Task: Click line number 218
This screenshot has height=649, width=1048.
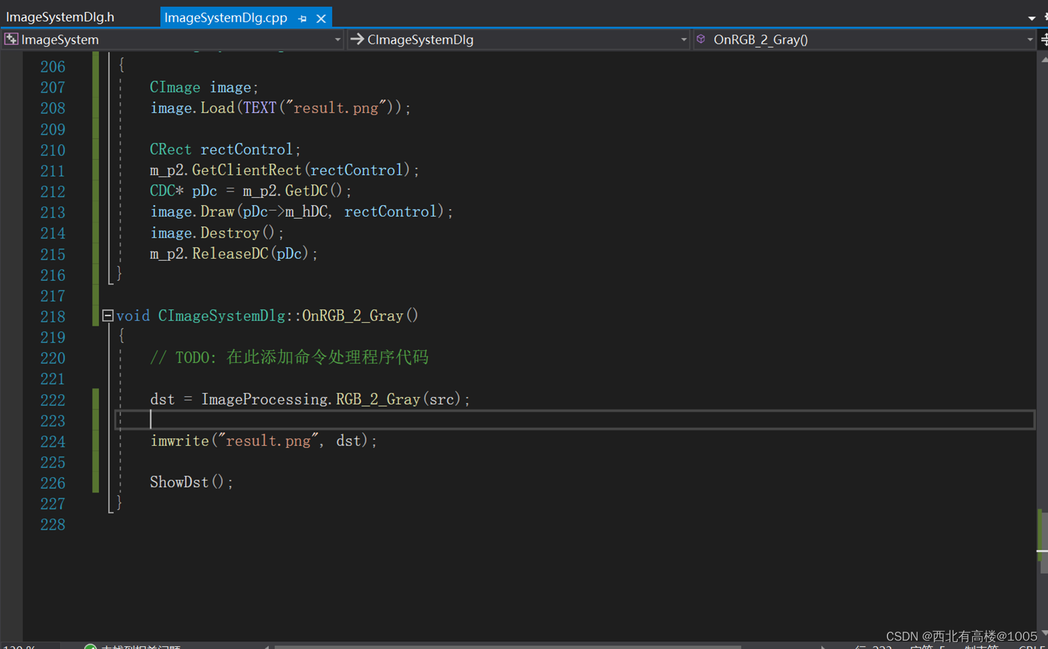Action: point(52,316)
